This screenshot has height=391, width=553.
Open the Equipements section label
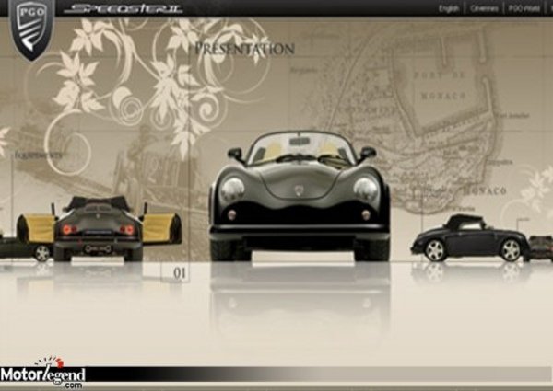[39, 155]
